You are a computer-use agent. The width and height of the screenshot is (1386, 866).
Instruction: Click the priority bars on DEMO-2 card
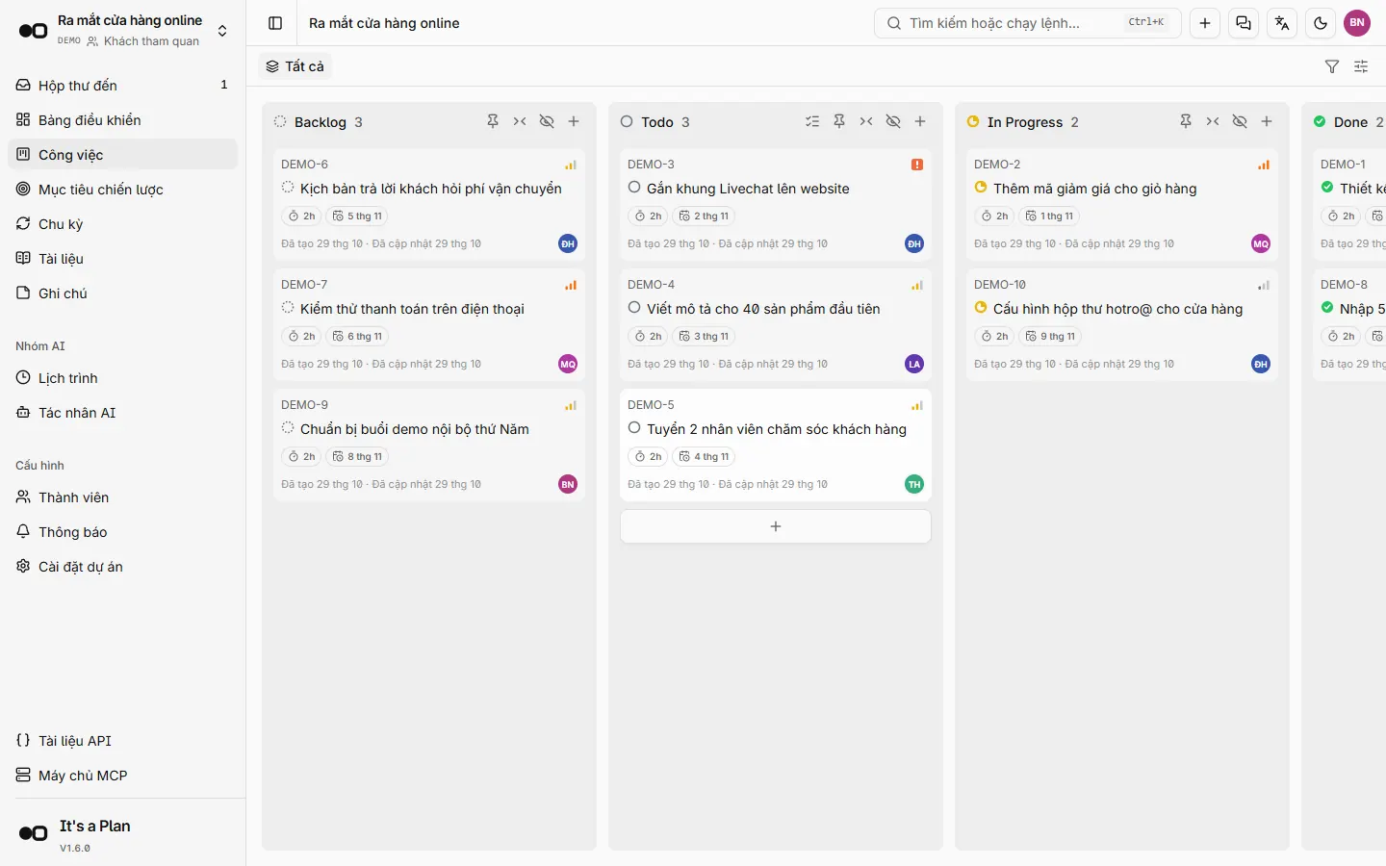point(1264,165)
